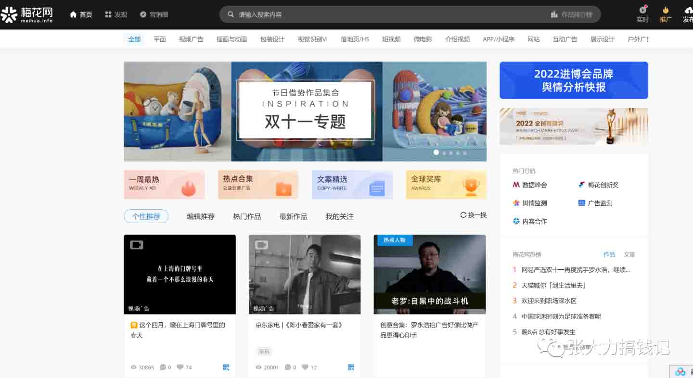Open the 老罗 video thumbnail

click(x=429, y=274)
